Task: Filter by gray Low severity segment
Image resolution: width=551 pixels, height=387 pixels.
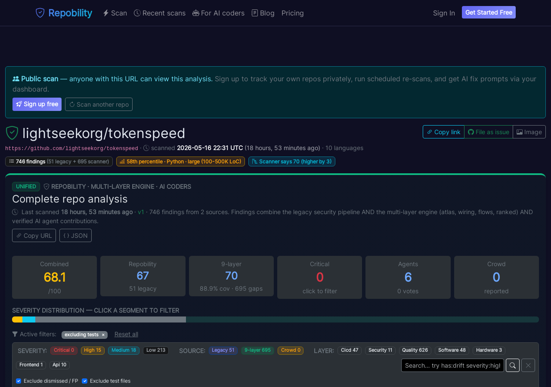Action: [111, 319]
